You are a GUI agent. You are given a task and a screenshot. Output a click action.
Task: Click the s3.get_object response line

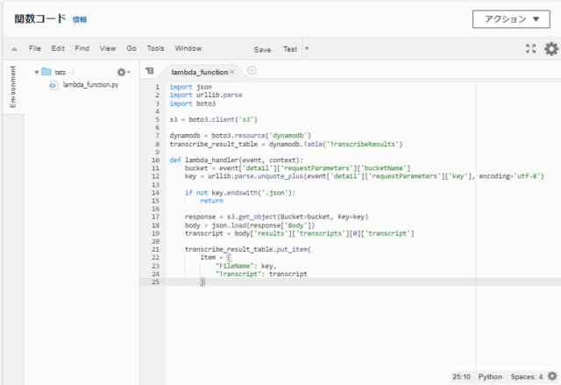277,217
